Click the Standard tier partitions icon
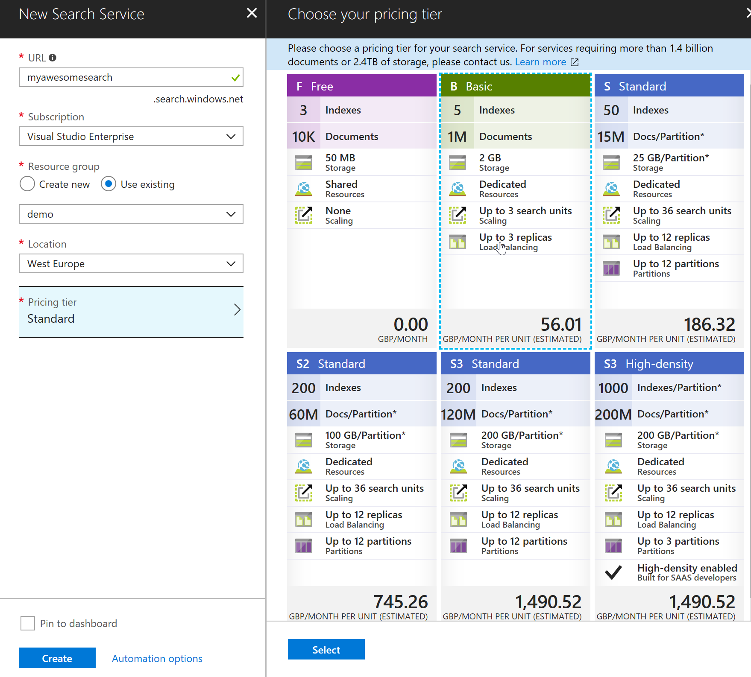 click(x=611, y=268)
